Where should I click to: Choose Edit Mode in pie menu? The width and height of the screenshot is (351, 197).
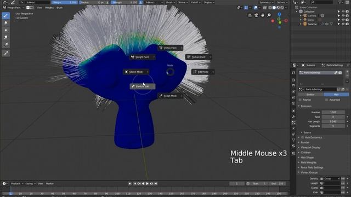point(203,72)
